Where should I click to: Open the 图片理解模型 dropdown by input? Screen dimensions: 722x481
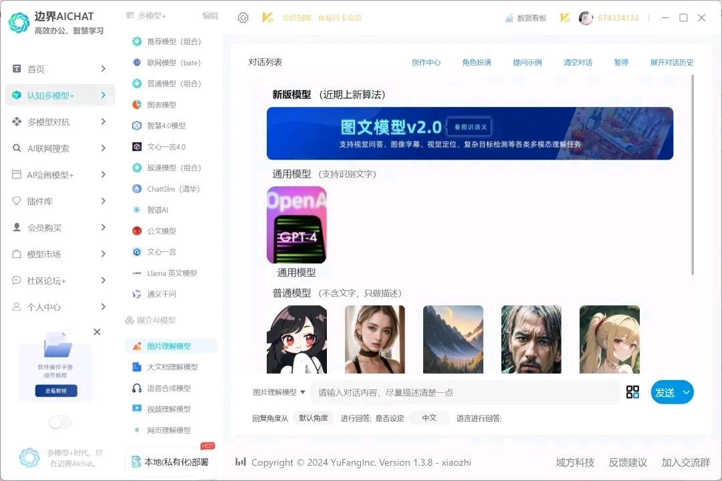point(279,392)
